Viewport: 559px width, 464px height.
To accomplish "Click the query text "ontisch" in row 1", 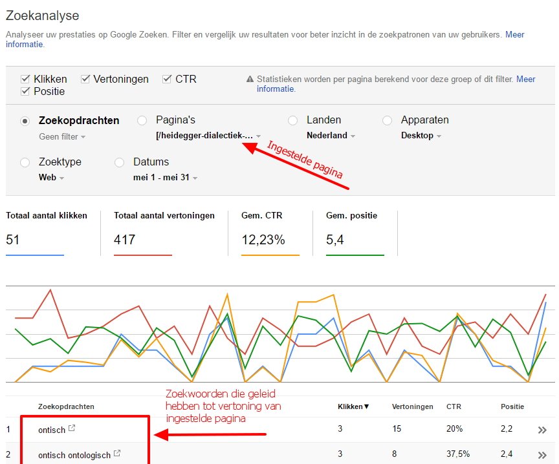I will (x=52, y=430).
